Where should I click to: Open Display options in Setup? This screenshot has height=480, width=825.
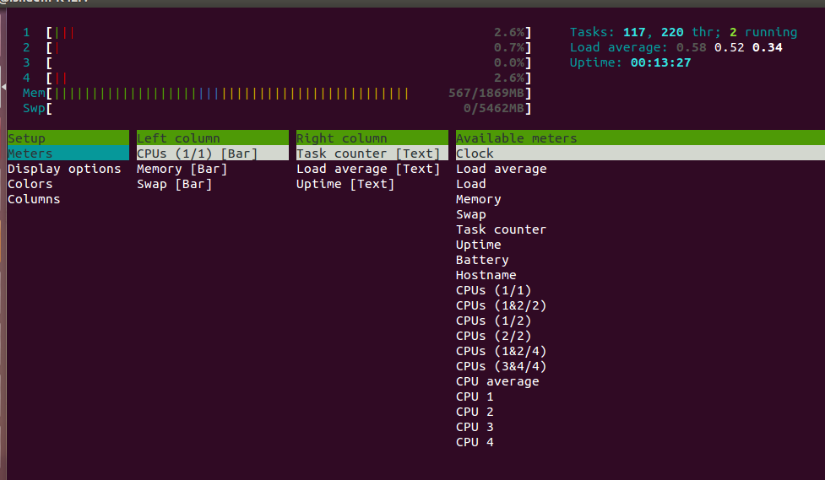point(64,168)
